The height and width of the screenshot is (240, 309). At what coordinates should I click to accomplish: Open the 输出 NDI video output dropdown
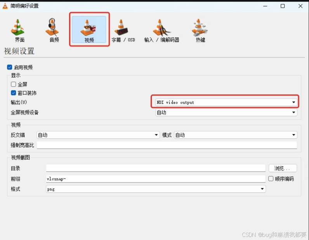[226, 102]
